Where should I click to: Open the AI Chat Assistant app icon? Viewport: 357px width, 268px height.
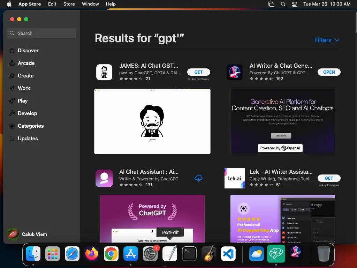click(x=104, y=178)
